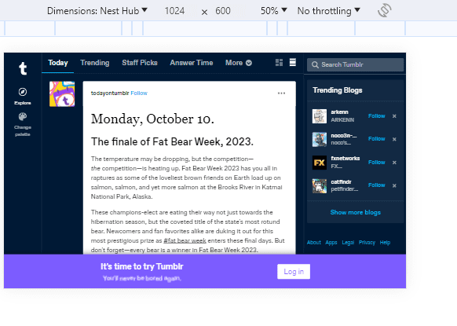This screenshot has height=326, width=457.
Task: Follow the fxnetworks blog
Action: 377,162
